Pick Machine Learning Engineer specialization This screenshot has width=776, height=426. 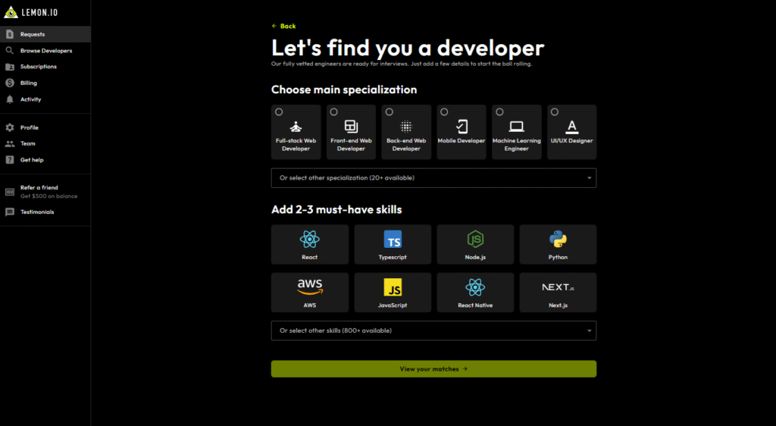(516, 132)
